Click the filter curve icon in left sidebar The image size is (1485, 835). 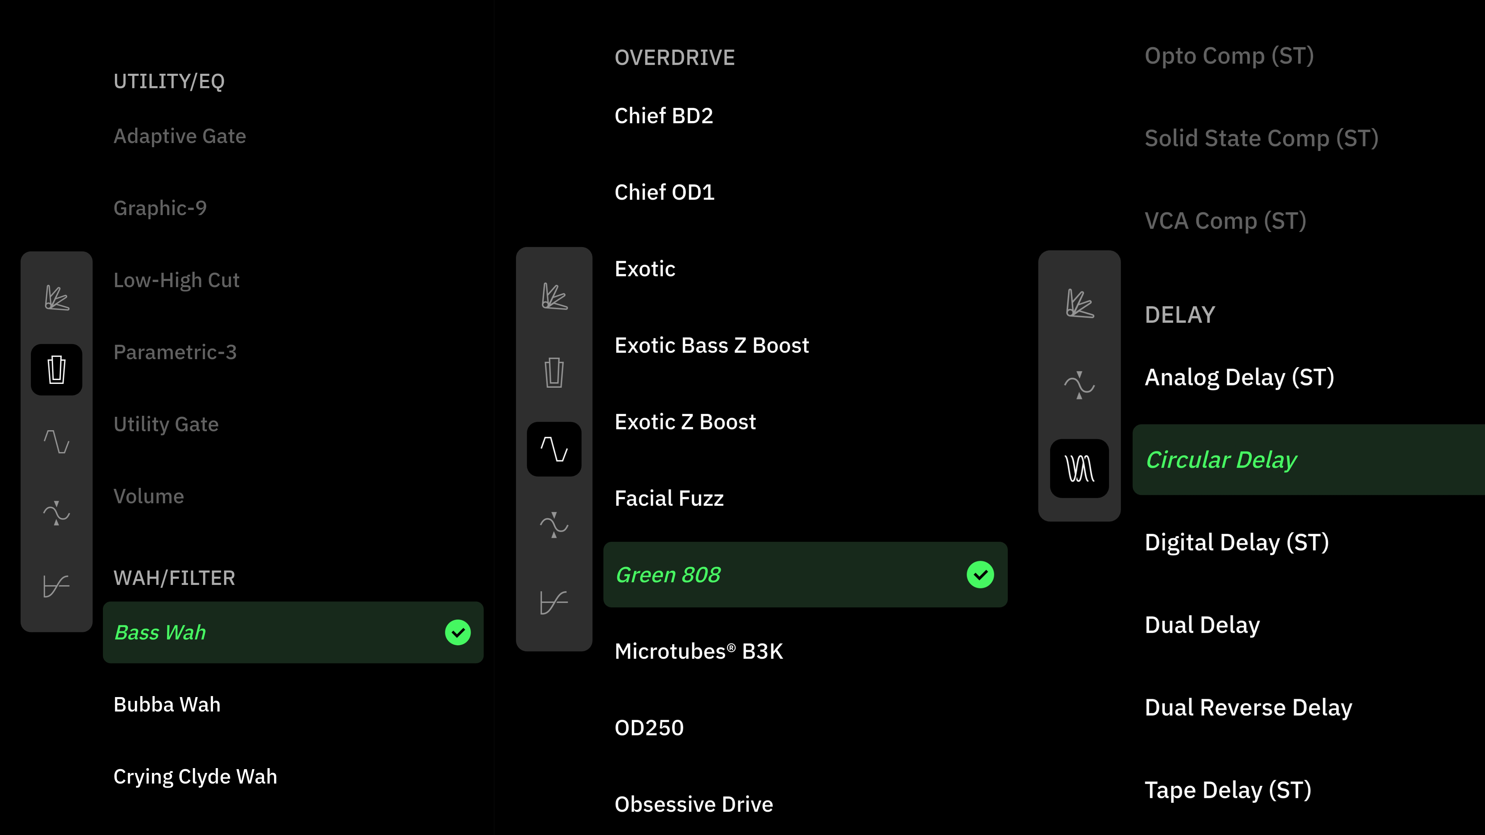pyautogui.click(x=57, y=586)
